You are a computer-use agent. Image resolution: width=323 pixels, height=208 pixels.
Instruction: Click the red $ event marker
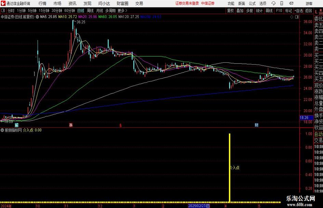[121, 125]
